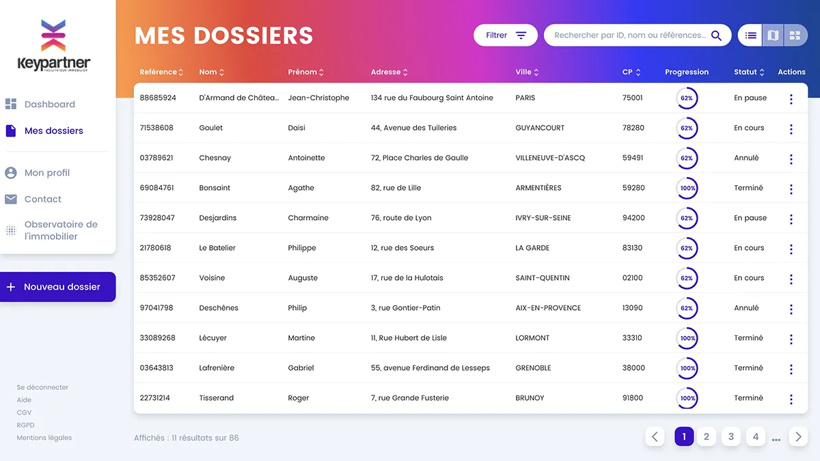820x461 pixels.
Task: Switch to card grid view
Action: tap(794, 36)
